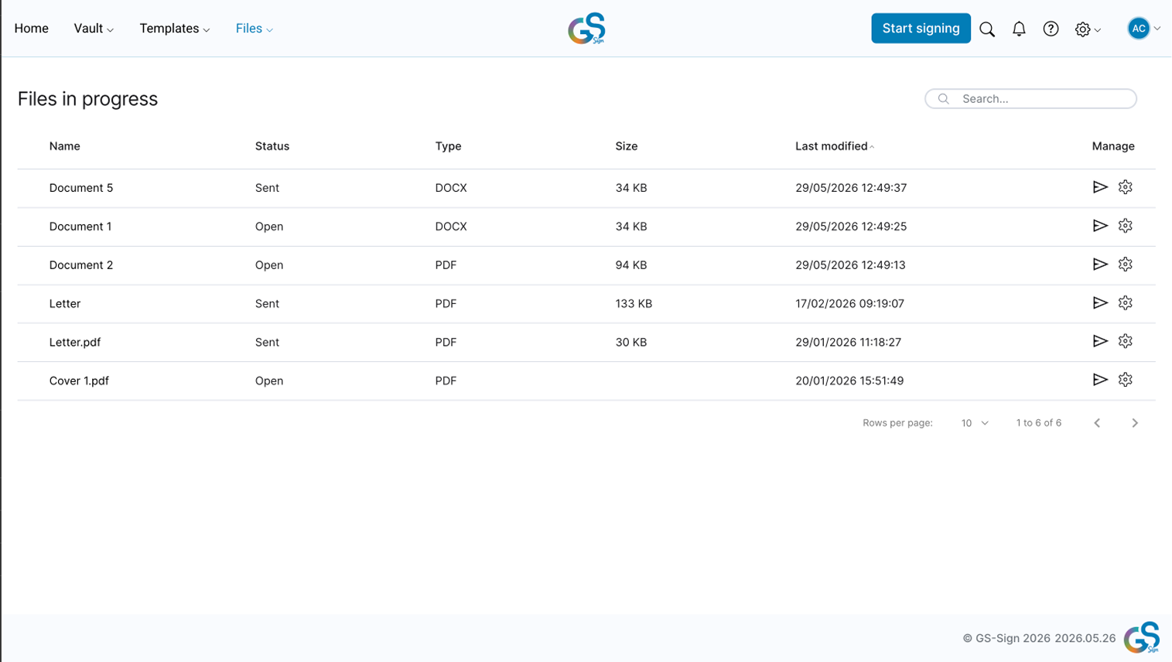The width and height of the screenshot is (1172, 662).
Task: Click the 1 to 6 of 6 pagination text
Action: [x=1039, y=423]
